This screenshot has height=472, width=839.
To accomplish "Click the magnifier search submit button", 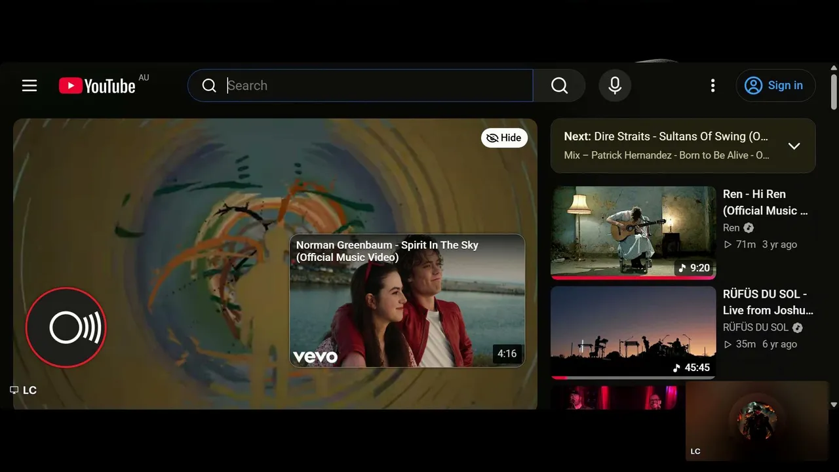I will [559, 86].
